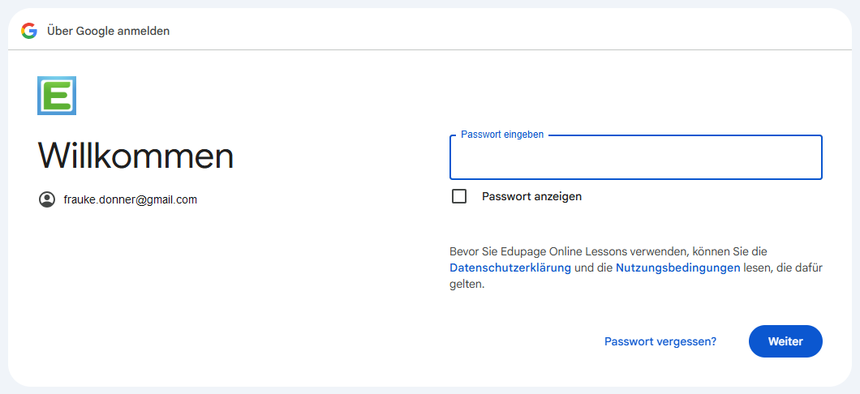Click the floating Passwort eingeben field label

pos(502,135)
